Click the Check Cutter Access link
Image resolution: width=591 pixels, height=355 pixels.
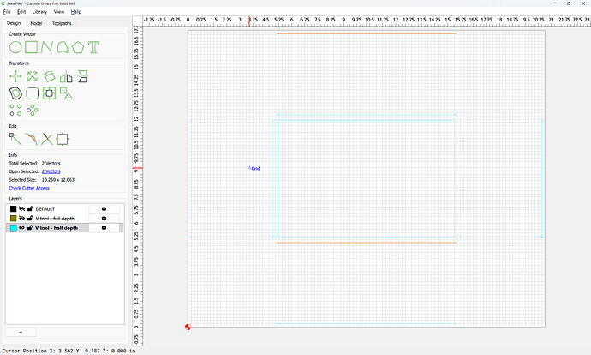coord(29,188)
